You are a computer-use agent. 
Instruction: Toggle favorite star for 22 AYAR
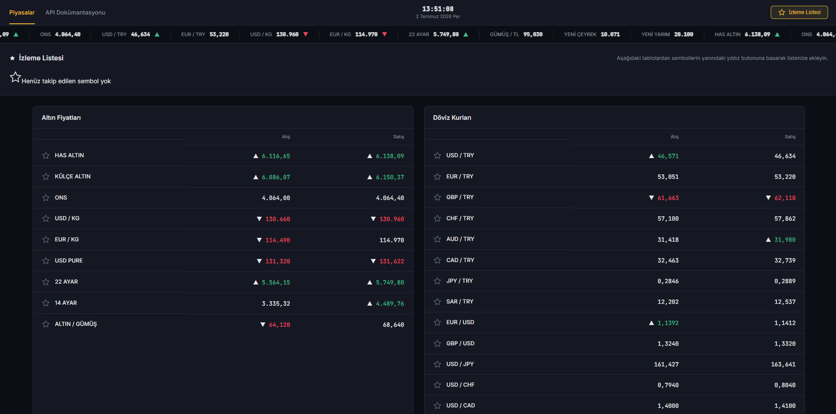pyautogui.click(x=46, y=282)
